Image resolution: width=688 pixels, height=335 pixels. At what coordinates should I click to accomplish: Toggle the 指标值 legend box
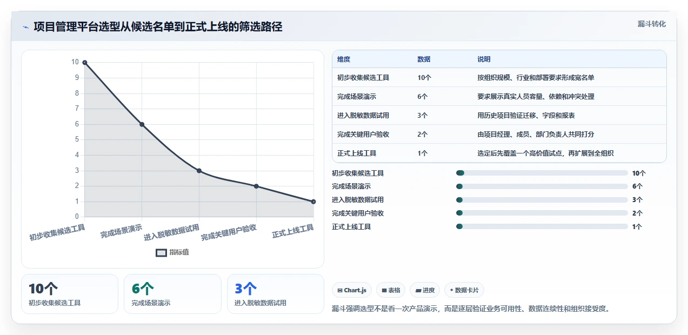(161, 252)
